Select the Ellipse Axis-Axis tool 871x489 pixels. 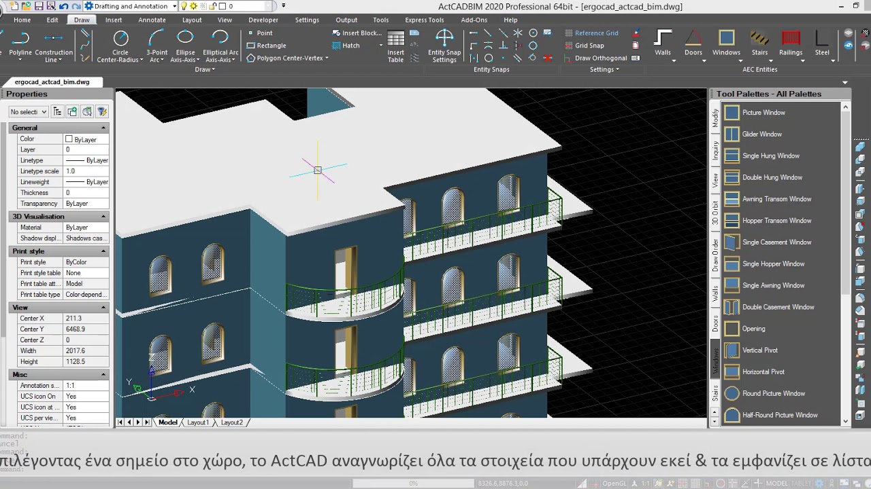(185, 46)
